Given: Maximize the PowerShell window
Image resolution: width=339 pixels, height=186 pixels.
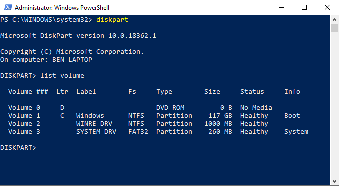Looking at the screenshot, I should tap(304, 8).
